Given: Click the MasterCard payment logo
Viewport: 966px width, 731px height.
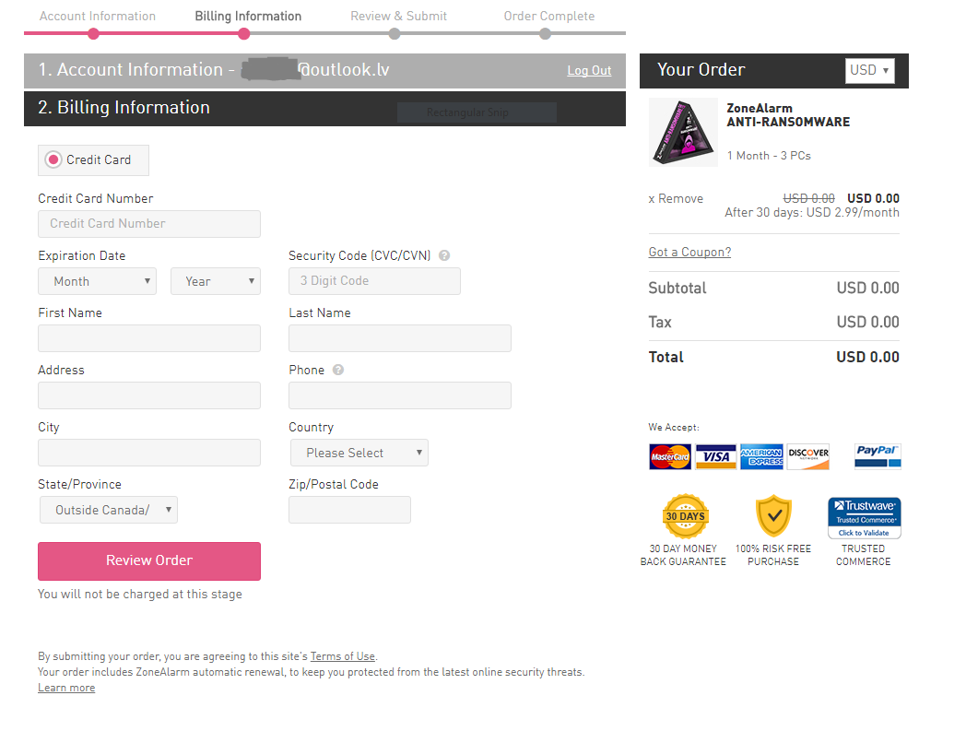Looking at the screenshot, I should tap(670, 456).
